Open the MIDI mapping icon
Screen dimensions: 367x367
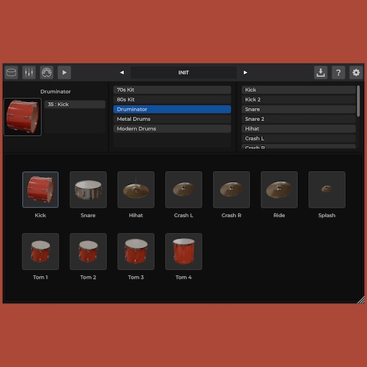tap(46, 73)
